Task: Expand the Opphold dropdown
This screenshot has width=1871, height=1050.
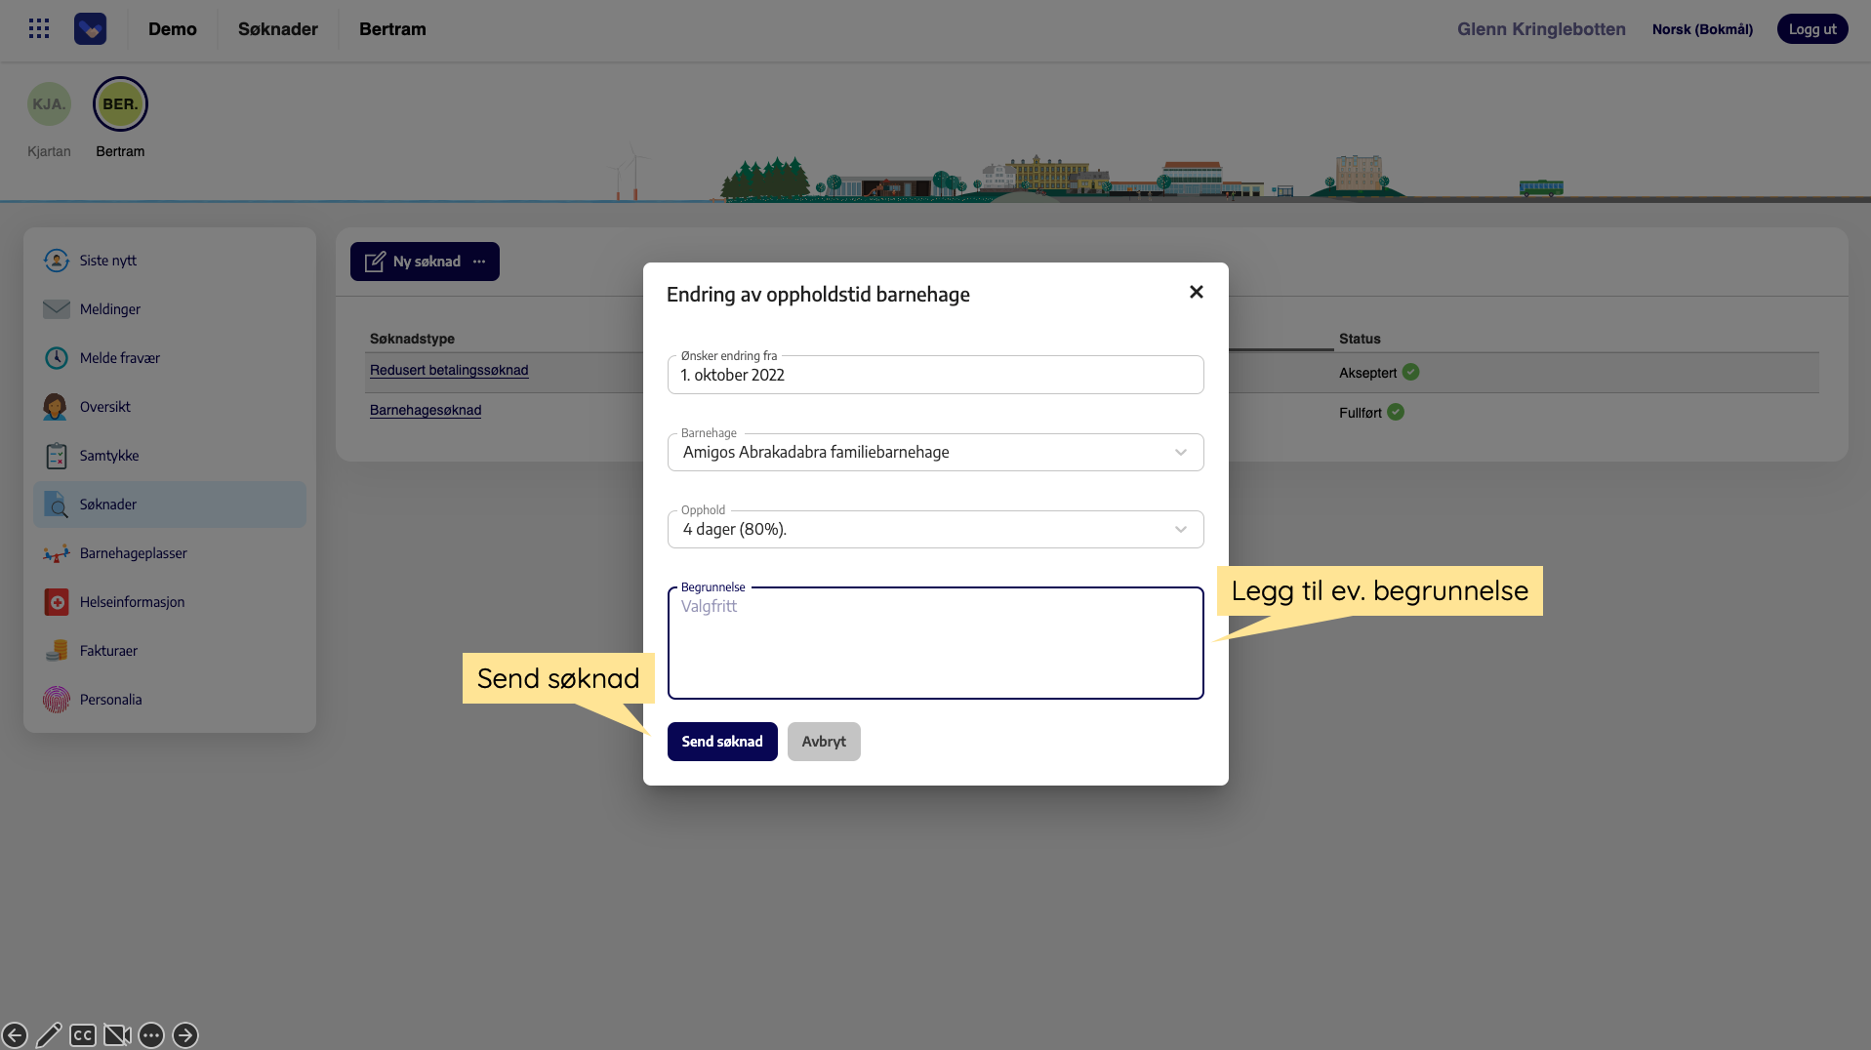Action: pos(1180,530)
